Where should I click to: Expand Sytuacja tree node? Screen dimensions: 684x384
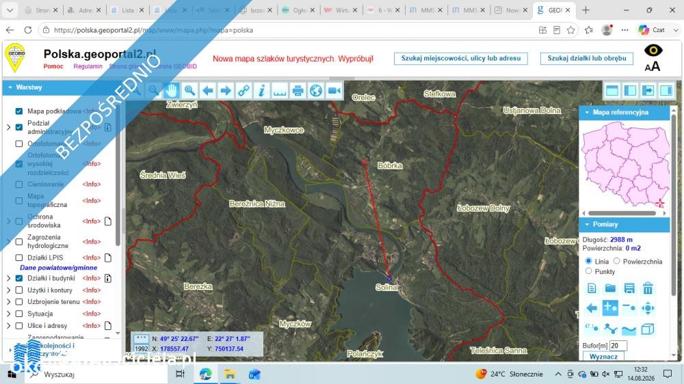pos(9,314)
